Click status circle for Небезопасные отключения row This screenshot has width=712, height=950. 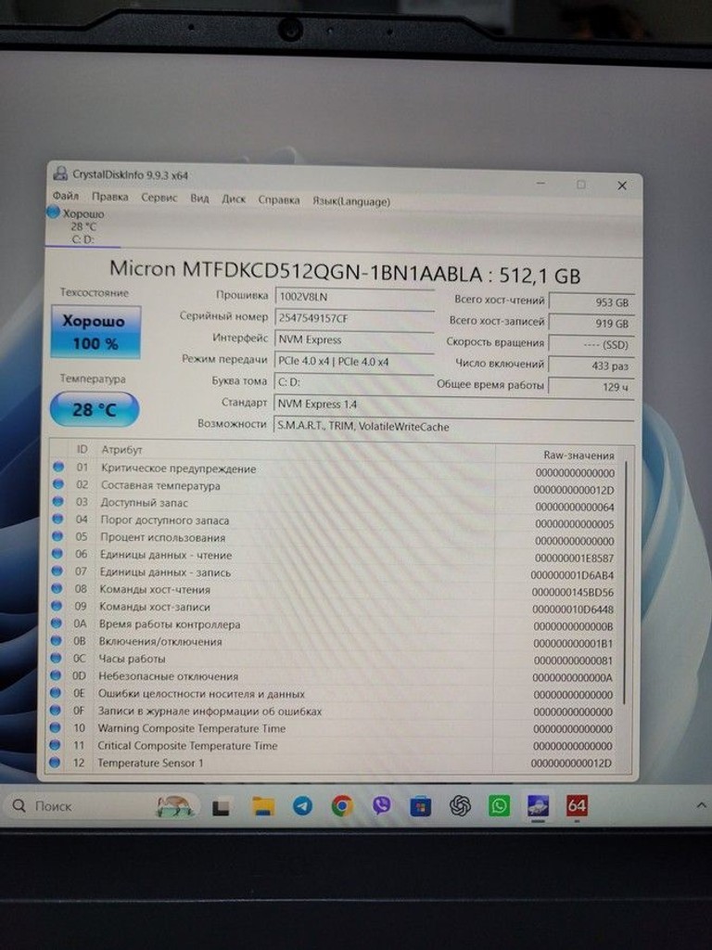click(x=56, y=675)
